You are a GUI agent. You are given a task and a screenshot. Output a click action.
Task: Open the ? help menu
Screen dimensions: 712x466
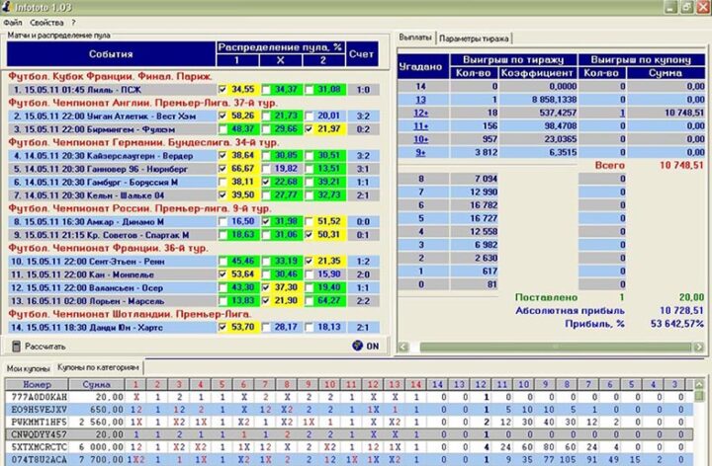72,21
